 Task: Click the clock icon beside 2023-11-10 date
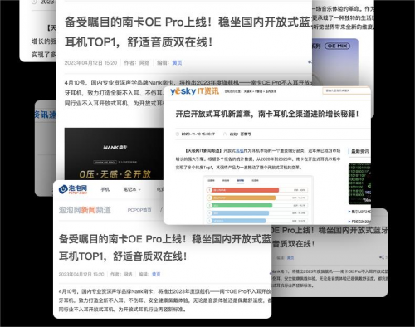[x=178, y=134]
